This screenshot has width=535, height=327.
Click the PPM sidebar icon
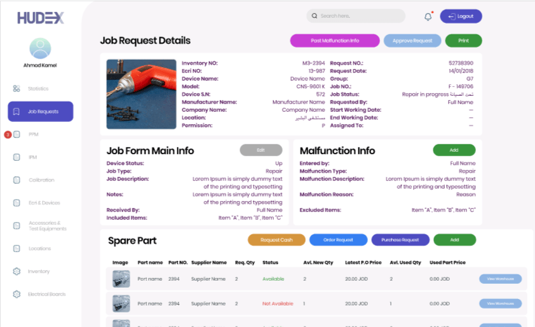coord(17,135)
